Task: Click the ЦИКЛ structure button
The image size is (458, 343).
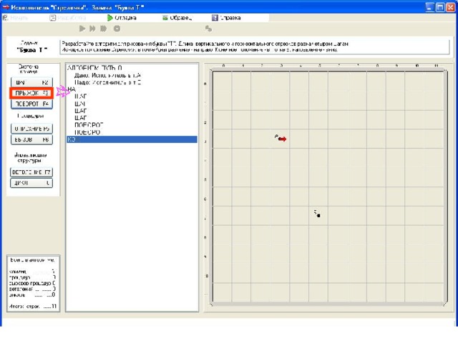Action: (31, 183)
